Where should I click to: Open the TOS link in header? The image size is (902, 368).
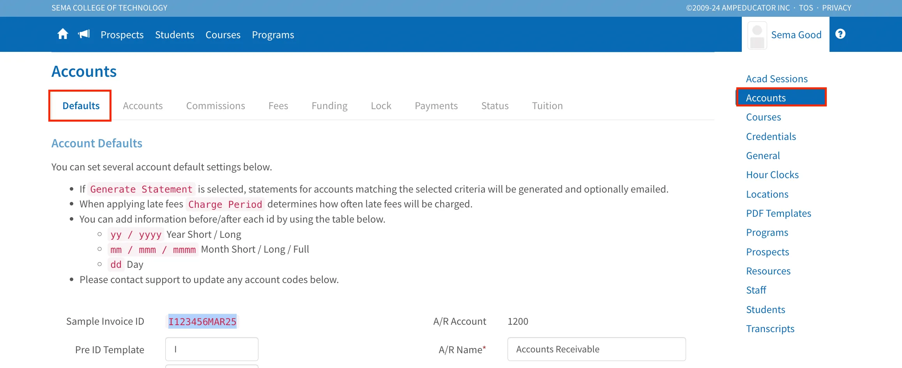click(x=806, y=8)
